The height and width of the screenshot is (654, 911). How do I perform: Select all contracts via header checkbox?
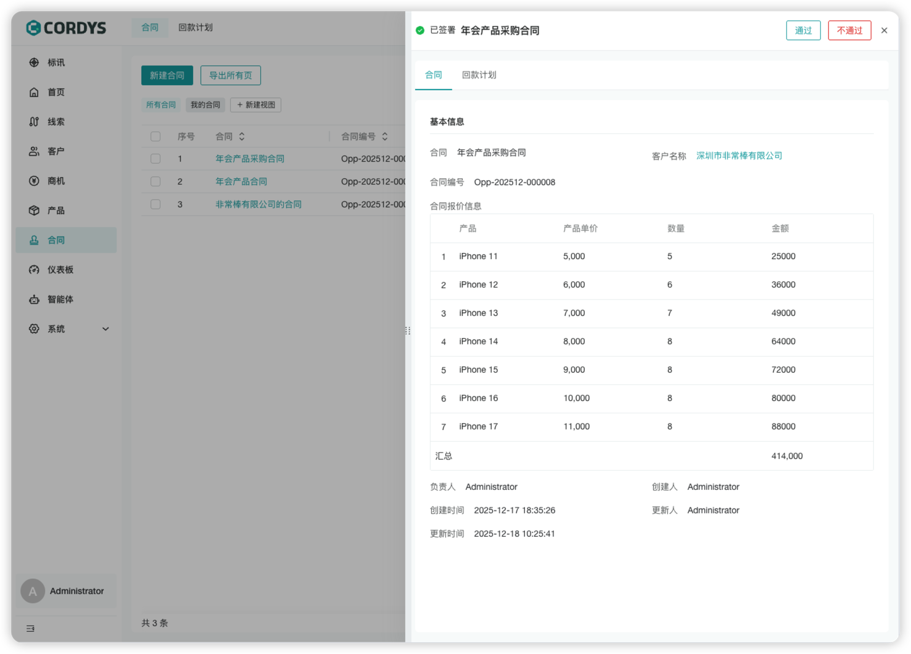155,136
